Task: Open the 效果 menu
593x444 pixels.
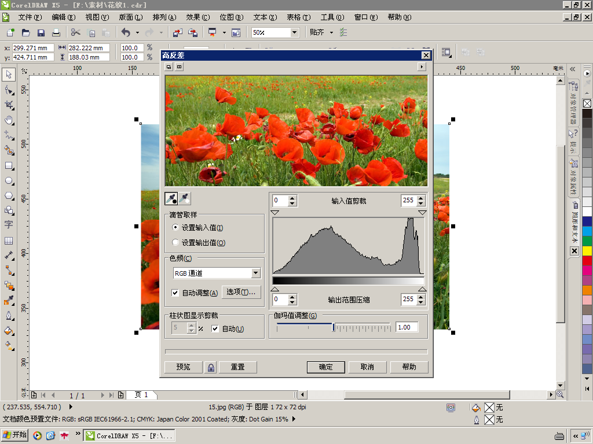Action: coord(198,17)
